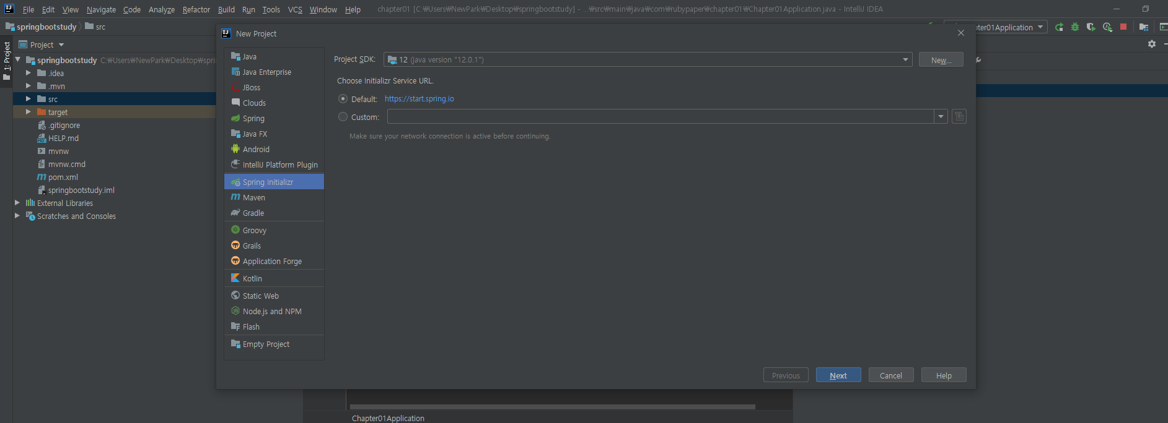This screenshot has width=1168, height=423.
Task: Select JBoss project type
Action: point(274,87)
